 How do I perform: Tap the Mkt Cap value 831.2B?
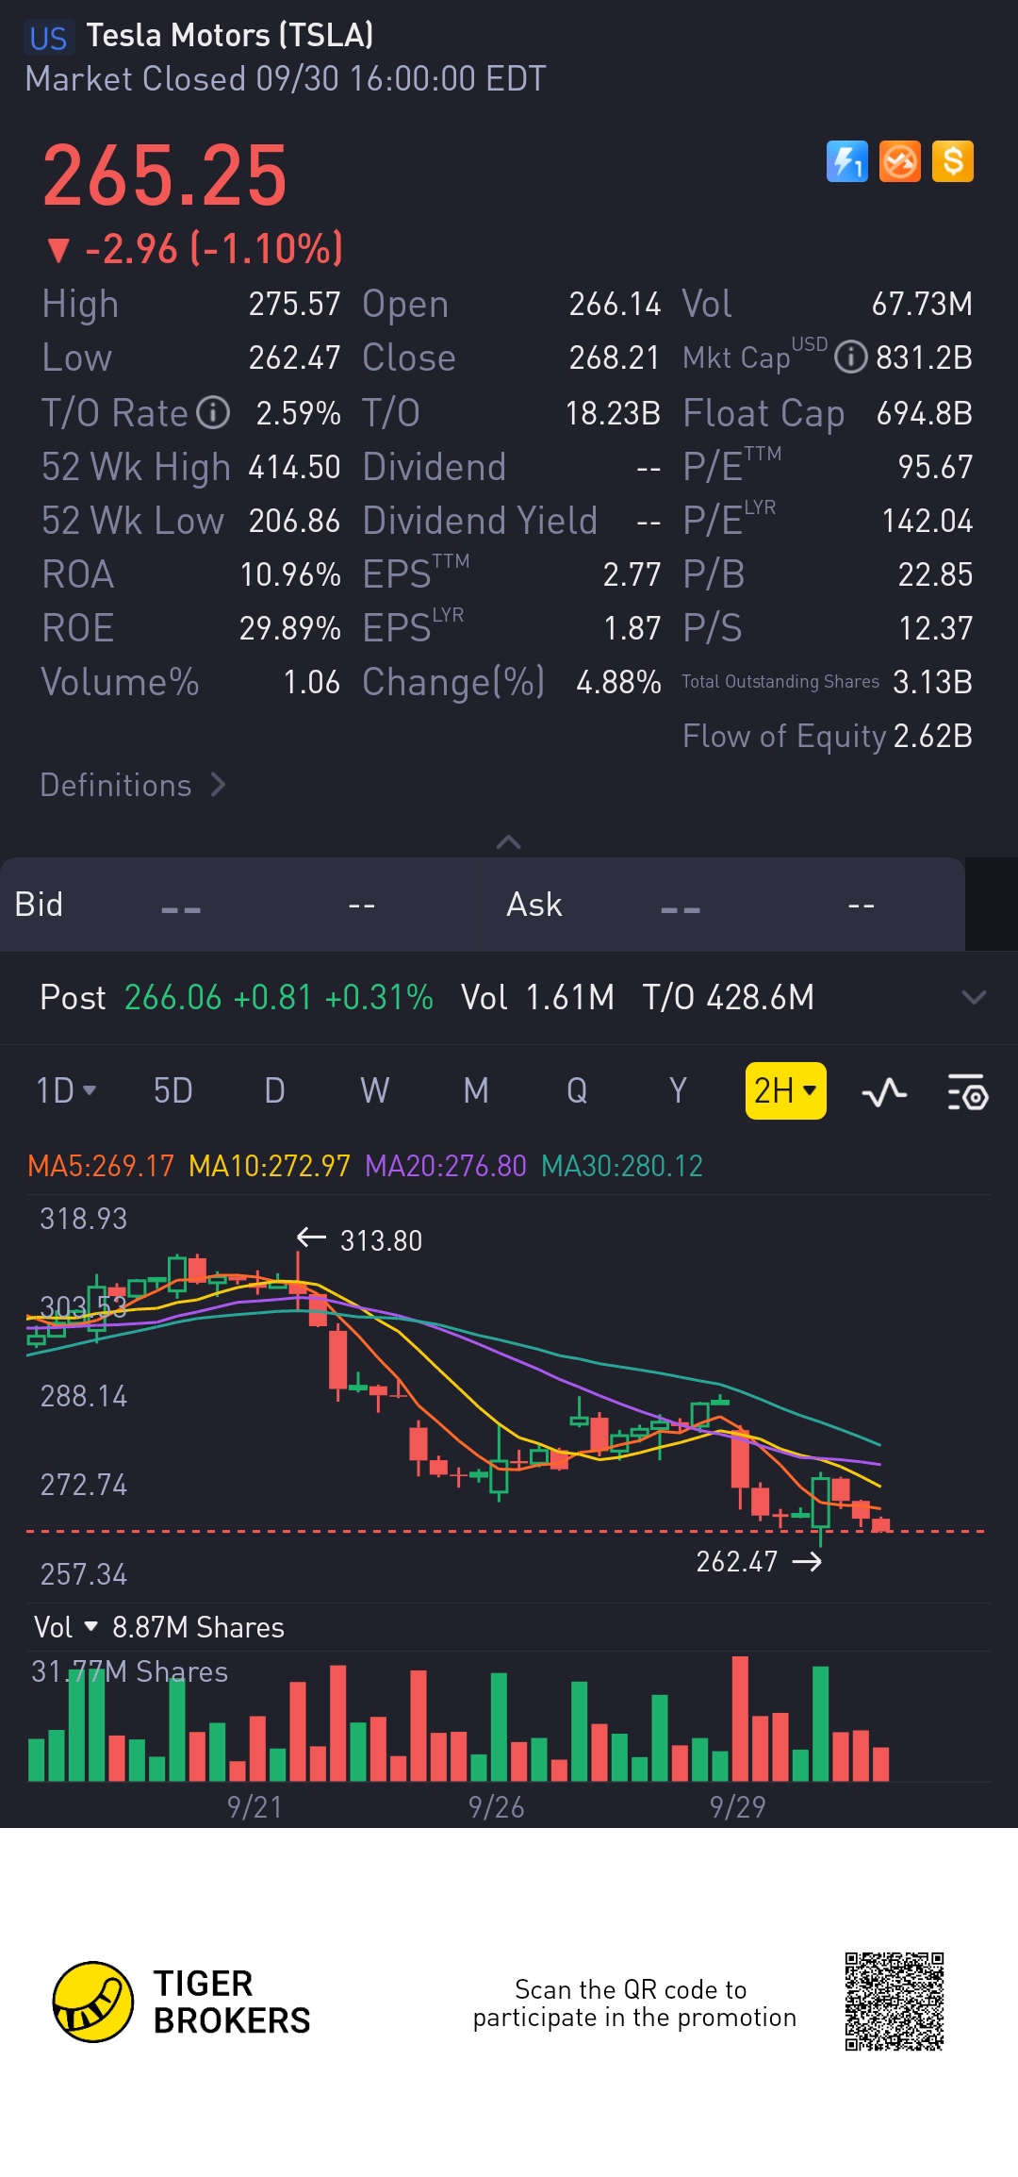coord(924,357)
